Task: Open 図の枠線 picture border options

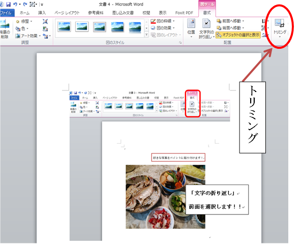Action: coord(163,21)
